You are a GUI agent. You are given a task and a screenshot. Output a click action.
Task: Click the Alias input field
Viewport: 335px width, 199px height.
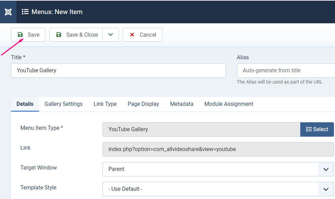click(x=286, y=71)
